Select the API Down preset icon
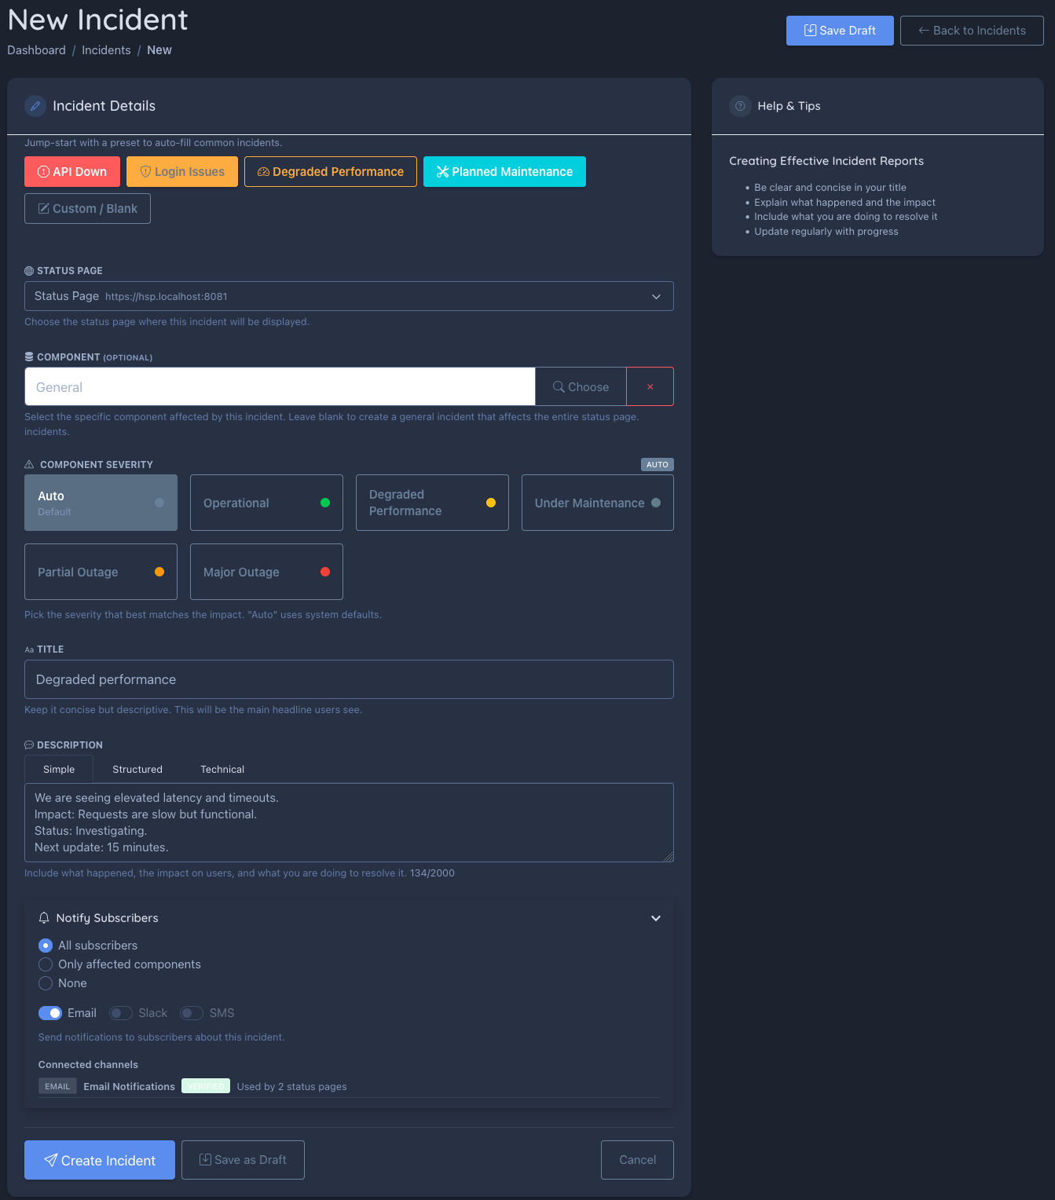Image resolution: width=1055 pixels, height=1200 pixels. 45,171
